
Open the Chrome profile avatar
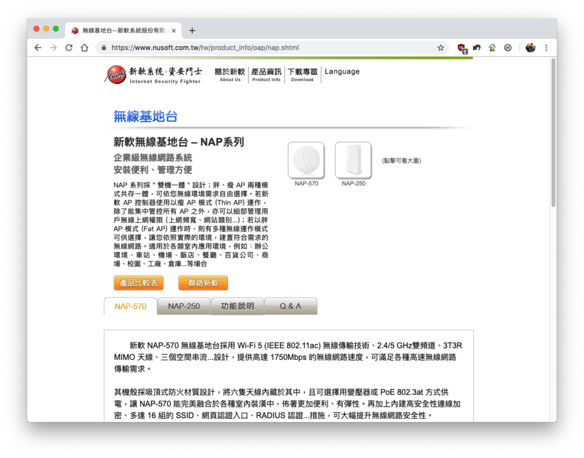(x=530, y=48)
